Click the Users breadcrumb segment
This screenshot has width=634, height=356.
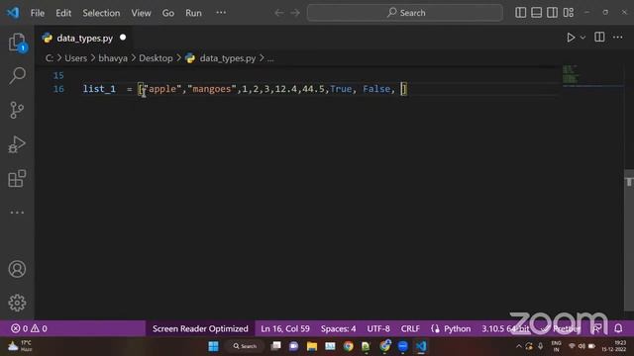click(x=75, y=58)
